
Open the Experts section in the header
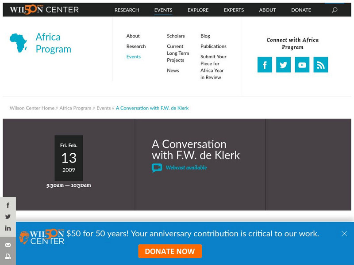[x=233, y=10]
